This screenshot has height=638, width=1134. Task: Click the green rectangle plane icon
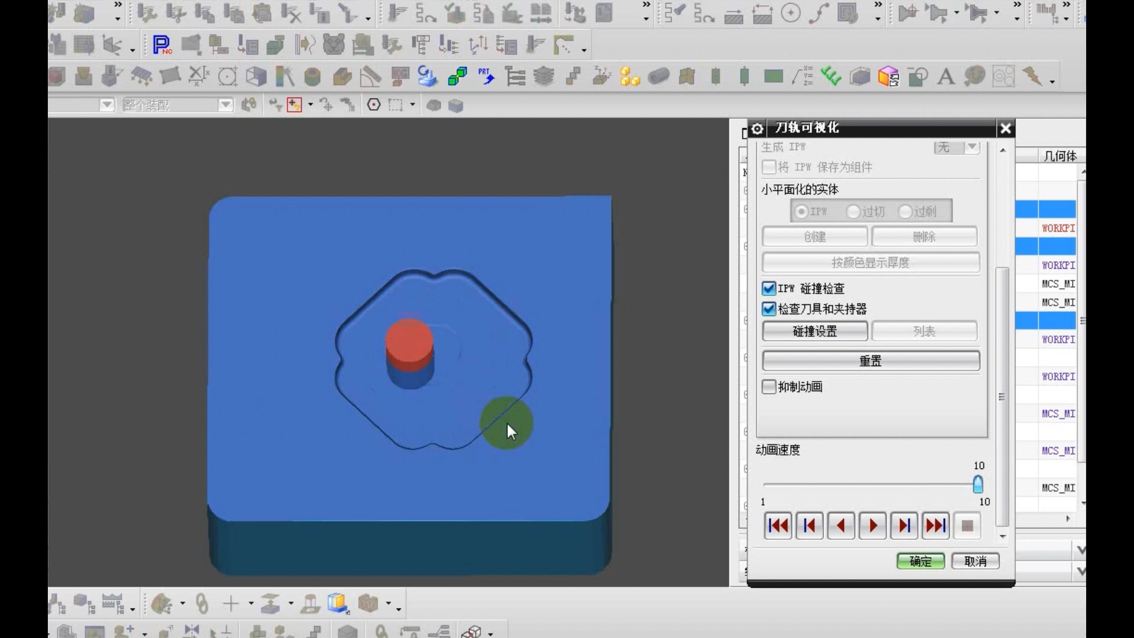coord(773,76)
